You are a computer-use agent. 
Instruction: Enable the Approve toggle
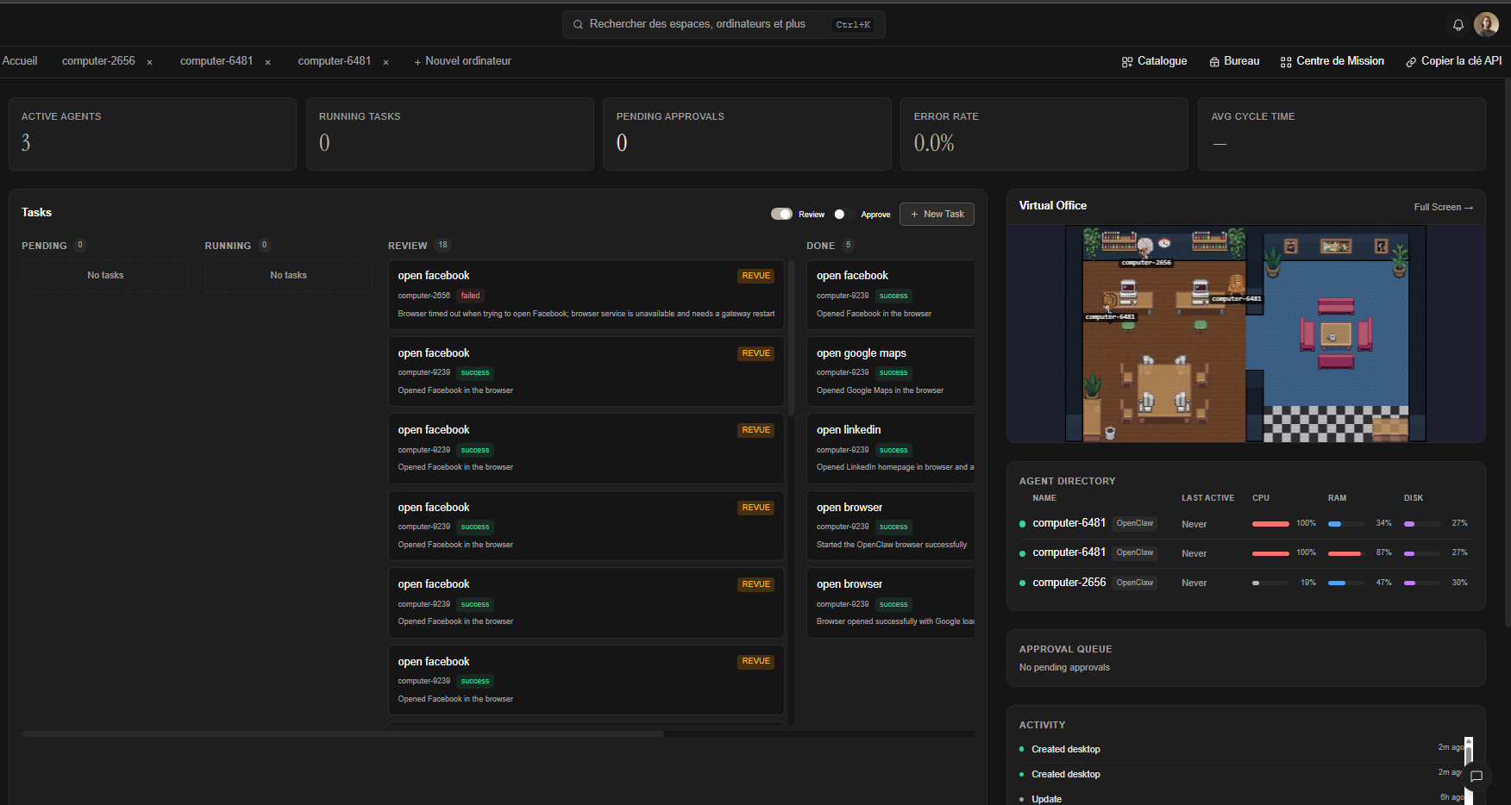pos(843,214)
